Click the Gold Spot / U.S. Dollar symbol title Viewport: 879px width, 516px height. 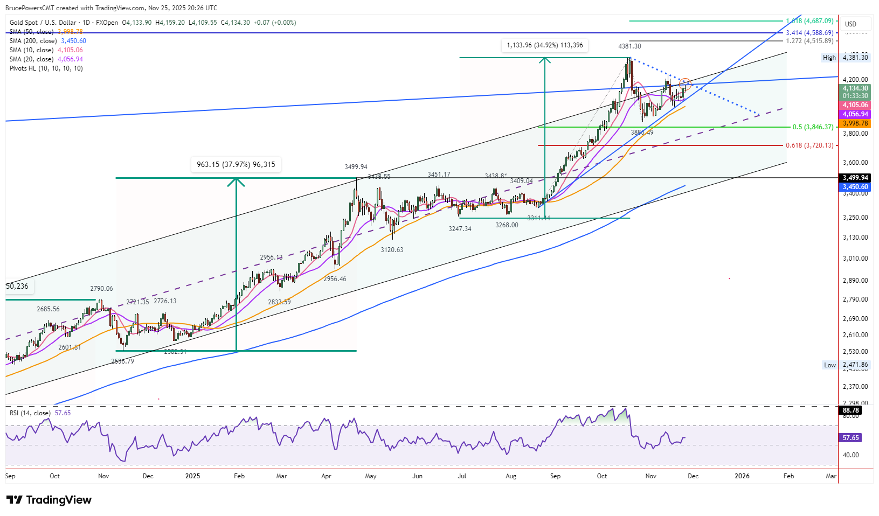(x=44, y=23)
